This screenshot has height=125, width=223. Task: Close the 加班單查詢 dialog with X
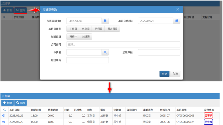point(178,10)
